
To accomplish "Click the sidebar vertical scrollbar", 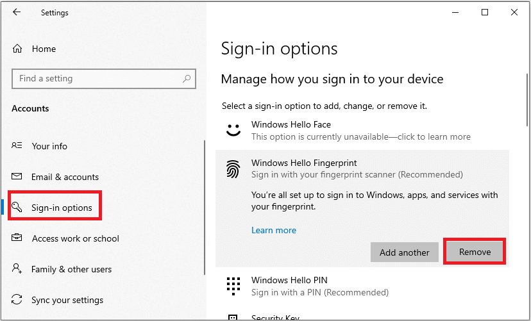I will (204, 208).
